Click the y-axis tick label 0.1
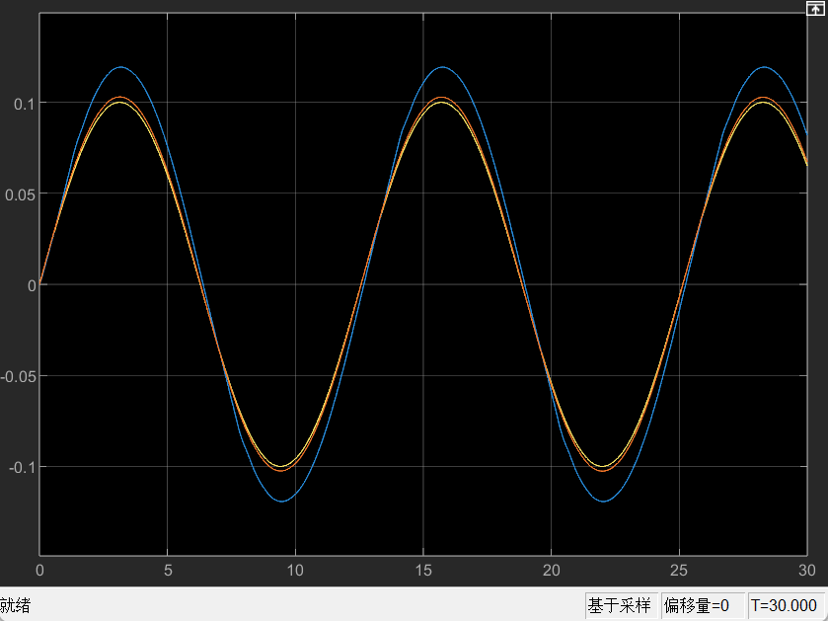This screenshot has height=621, width=828. click(23, 103)
